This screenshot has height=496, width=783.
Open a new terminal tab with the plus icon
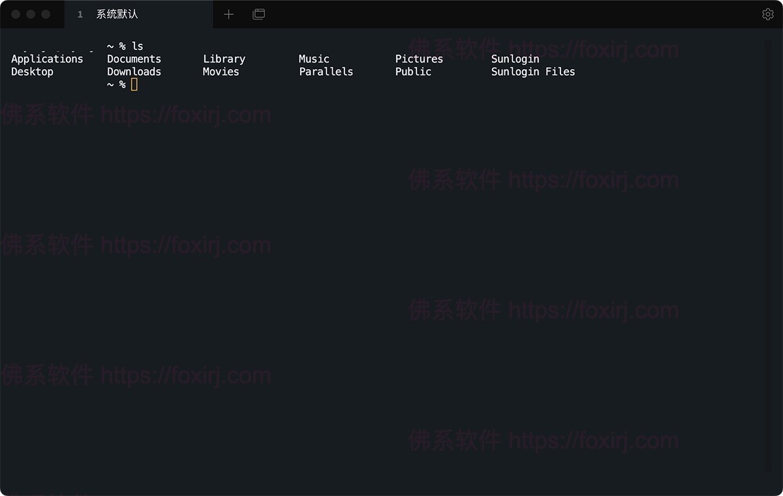tap(228, 14)
